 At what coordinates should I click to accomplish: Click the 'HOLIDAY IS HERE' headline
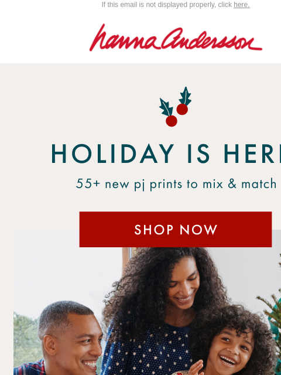[166, 154]
